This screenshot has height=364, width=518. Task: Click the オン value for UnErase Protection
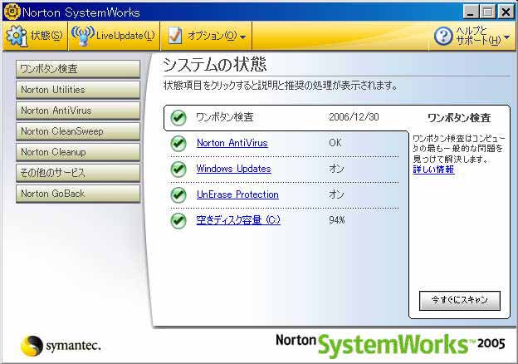336,194
